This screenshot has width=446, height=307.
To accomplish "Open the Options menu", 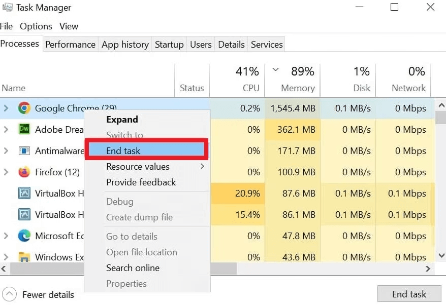I will pos(36,26).
